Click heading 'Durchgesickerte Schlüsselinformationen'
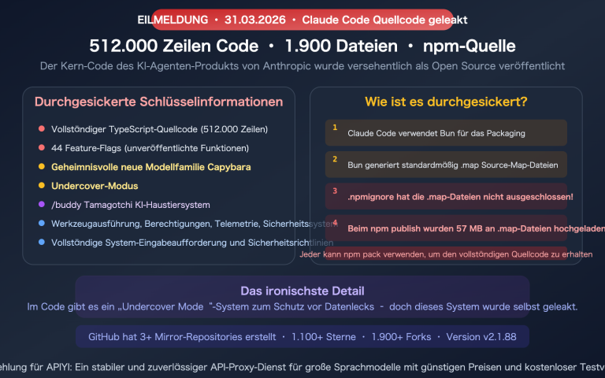This screenshot has width=605, height=378. pyautogui.click(x=158, y=102)
